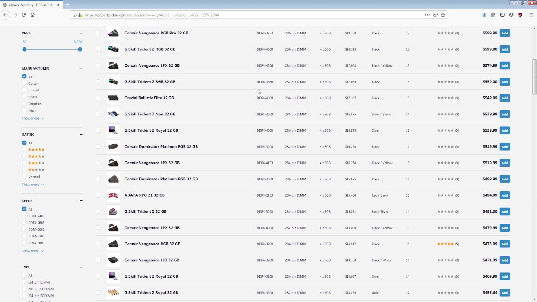Add G.Skill Trident Z RGB $599.00
537x302 pixels.
pyautogui.click(x=505, y=49)
